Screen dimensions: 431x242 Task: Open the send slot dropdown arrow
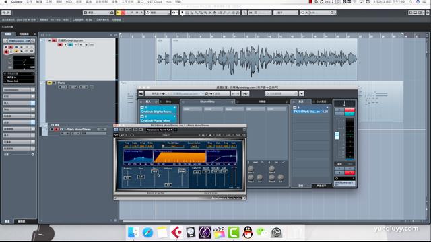[x=327, y=108]
